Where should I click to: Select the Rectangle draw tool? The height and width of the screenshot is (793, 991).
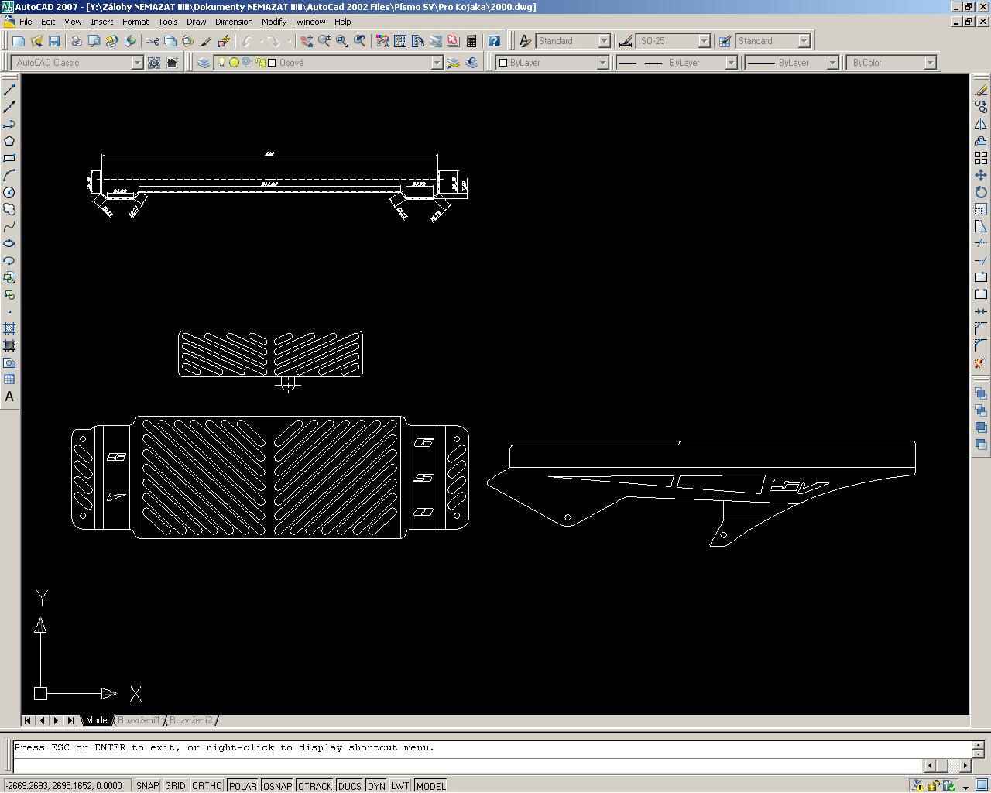[x=9, y=158]
